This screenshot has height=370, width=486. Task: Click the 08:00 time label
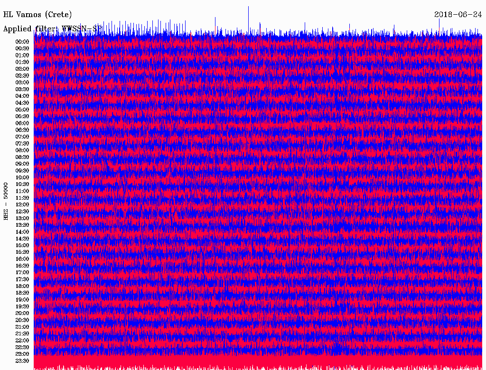point(22,150)
